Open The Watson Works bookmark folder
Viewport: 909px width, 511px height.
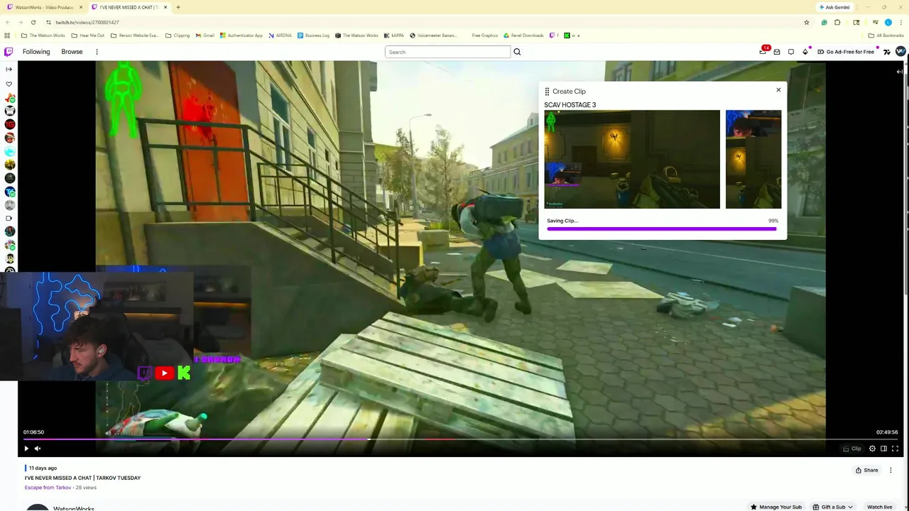click(x=43, y=35)
